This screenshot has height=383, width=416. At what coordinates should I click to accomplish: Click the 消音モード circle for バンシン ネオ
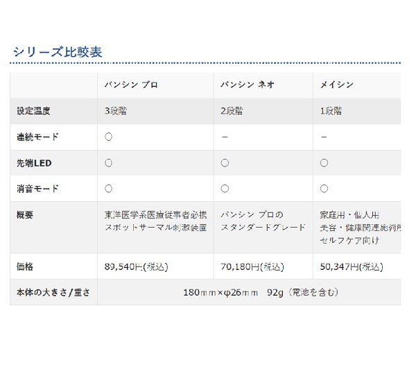click(225, 189)
